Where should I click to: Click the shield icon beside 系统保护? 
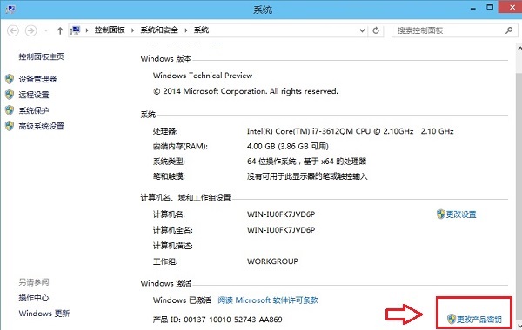[x=10, y=110]
